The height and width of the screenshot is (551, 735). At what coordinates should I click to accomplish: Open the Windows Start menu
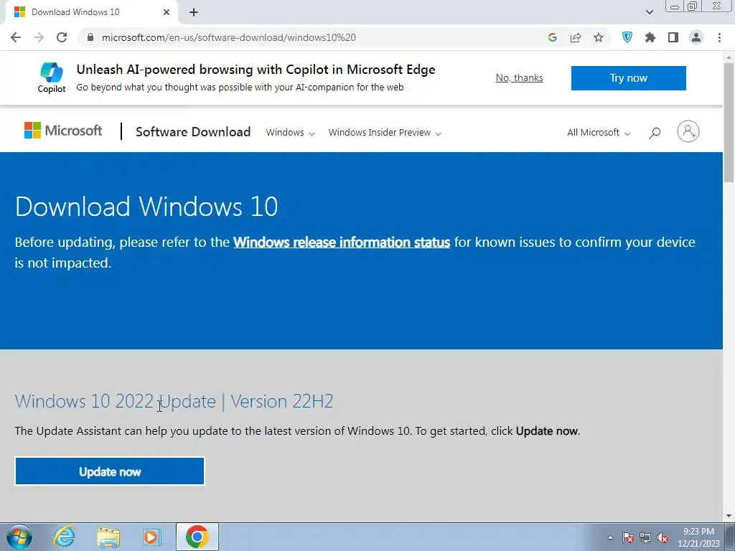[19, 537]
